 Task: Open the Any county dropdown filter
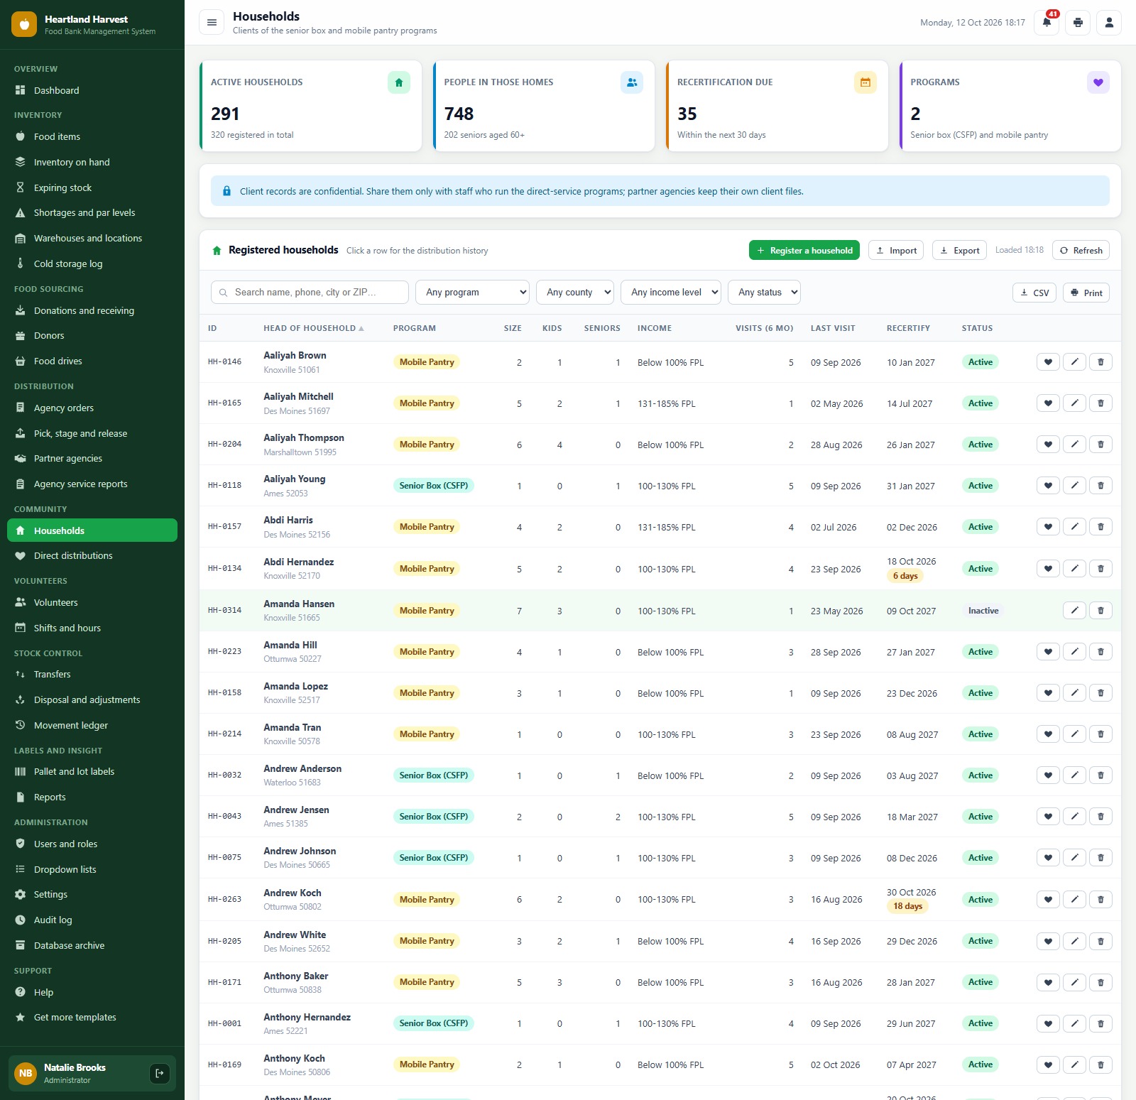point(575,293)
